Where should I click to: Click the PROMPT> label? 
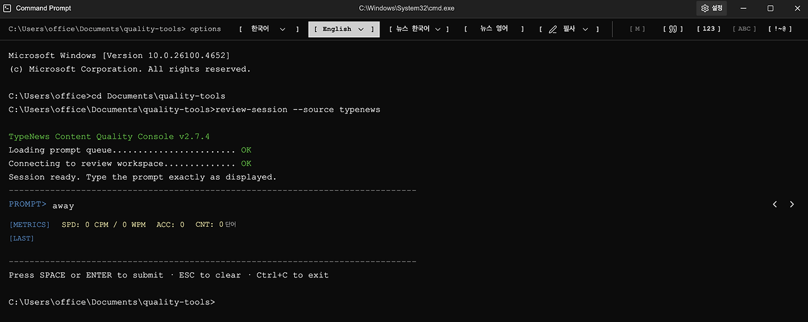coord(28,204)
